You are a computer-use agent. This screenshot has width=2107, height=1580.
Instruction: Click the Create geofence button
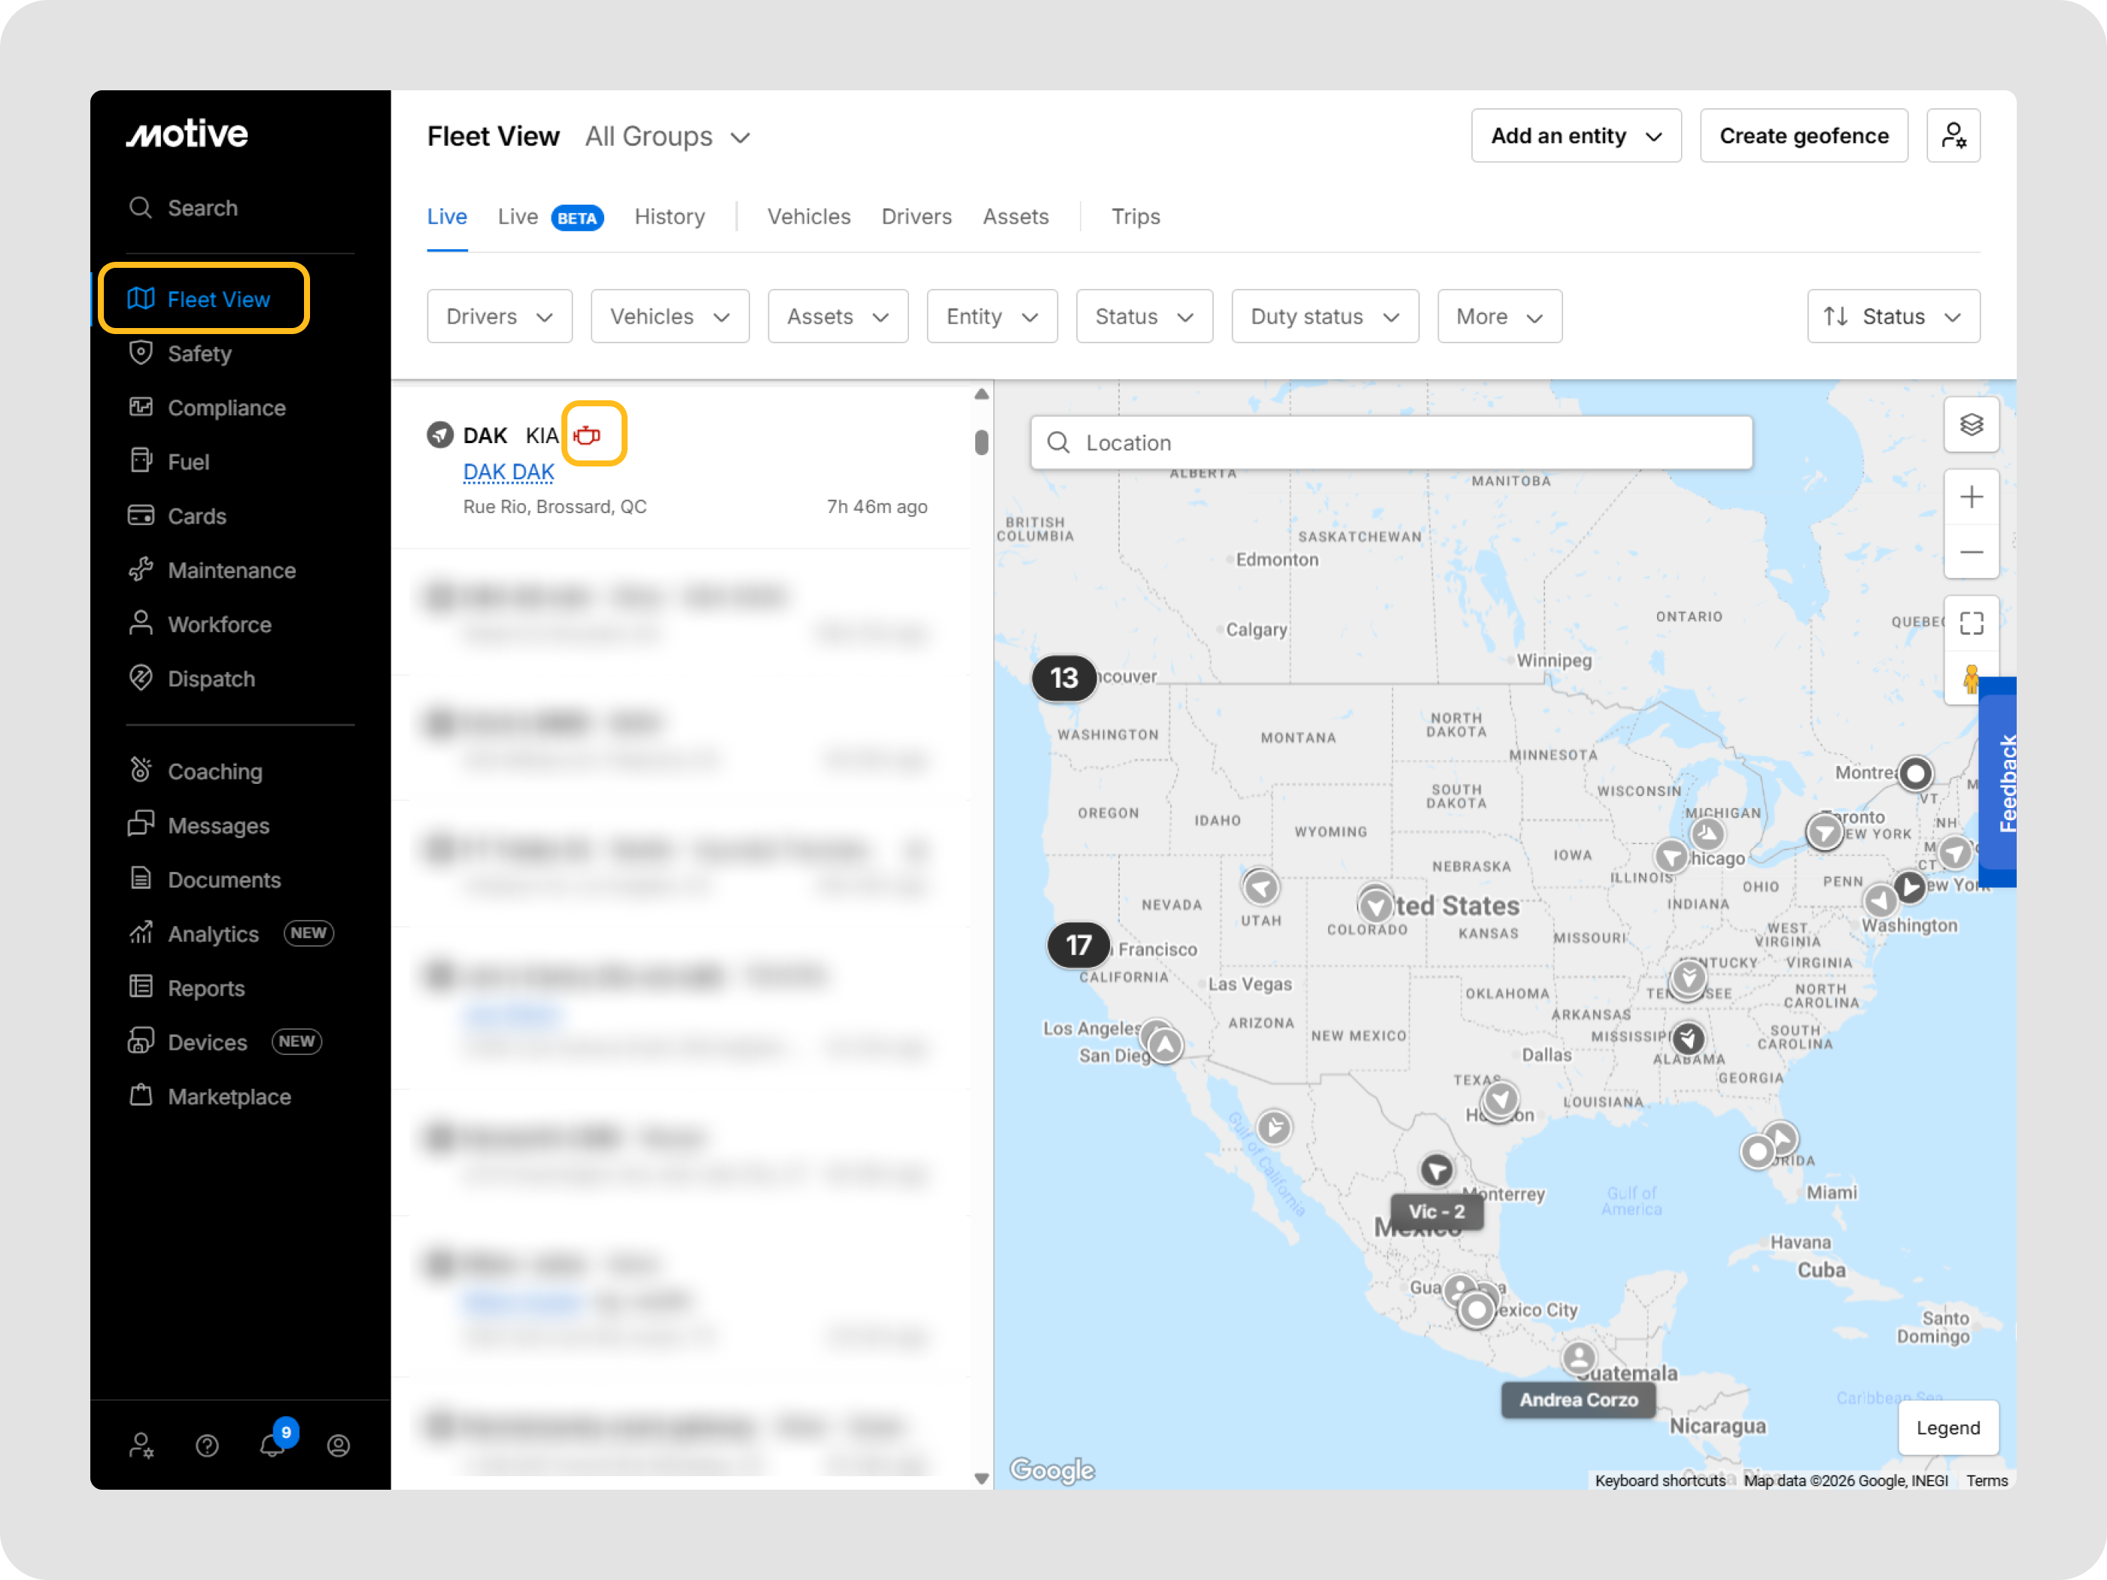1803,136
